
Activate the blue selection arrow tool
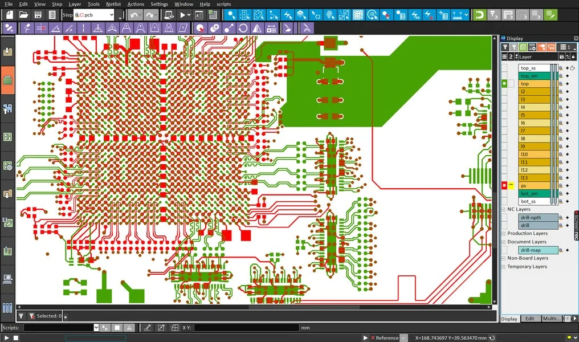(x=231, y=15)
